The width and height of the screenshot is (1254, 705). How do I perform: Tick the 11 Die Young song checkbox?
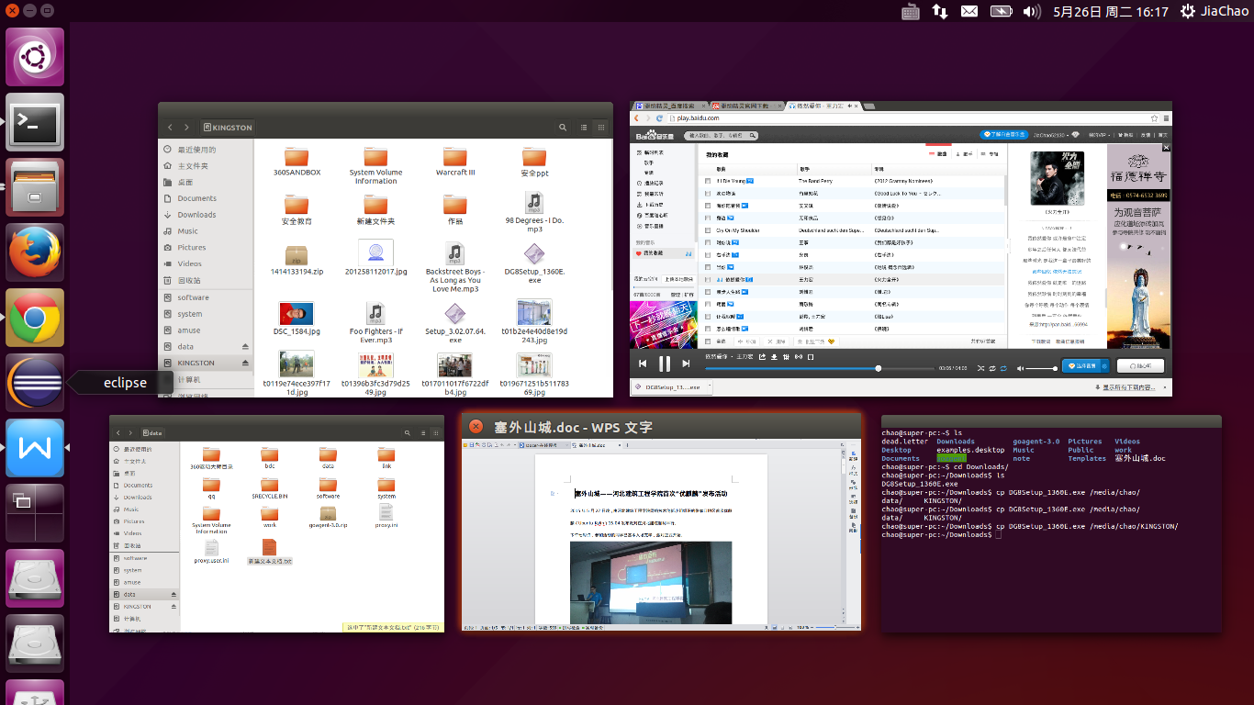pyautogui.click(x=708, y=182)
